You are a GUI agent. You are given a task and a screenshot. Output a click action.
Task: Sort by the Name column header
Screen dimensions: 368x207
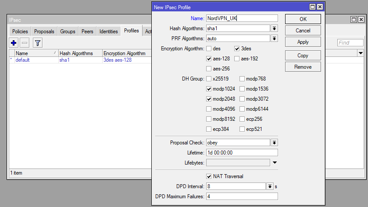(x=36, y=53)
